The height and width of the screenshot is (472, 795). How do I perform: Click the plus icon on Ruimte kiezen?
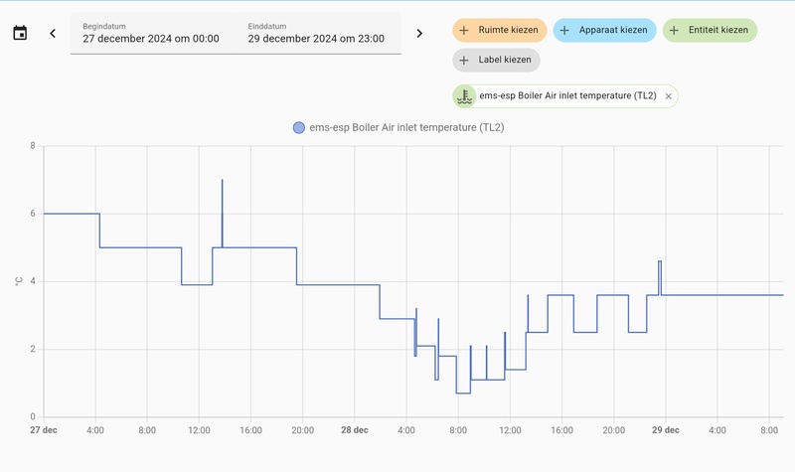click(x=465, y=30)
